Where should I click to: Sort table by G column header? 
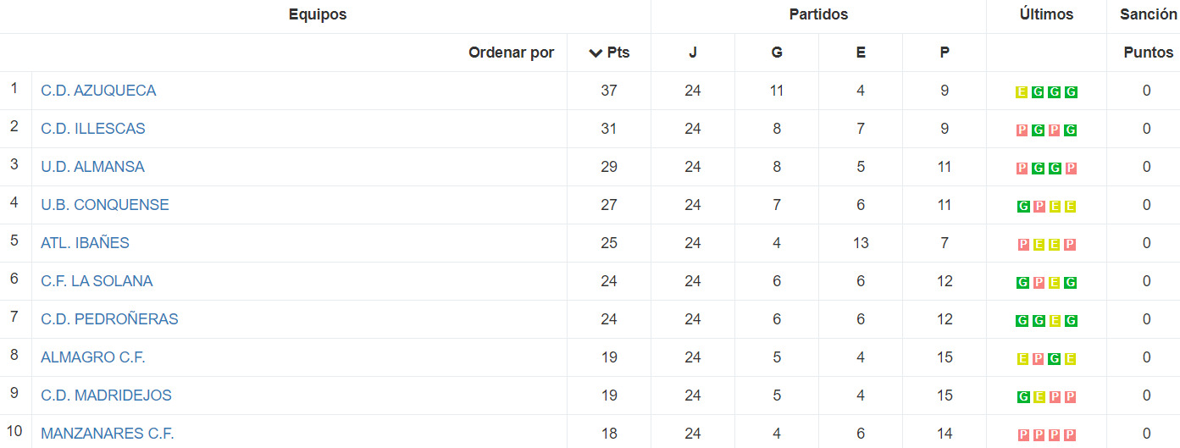coord(777,53)
